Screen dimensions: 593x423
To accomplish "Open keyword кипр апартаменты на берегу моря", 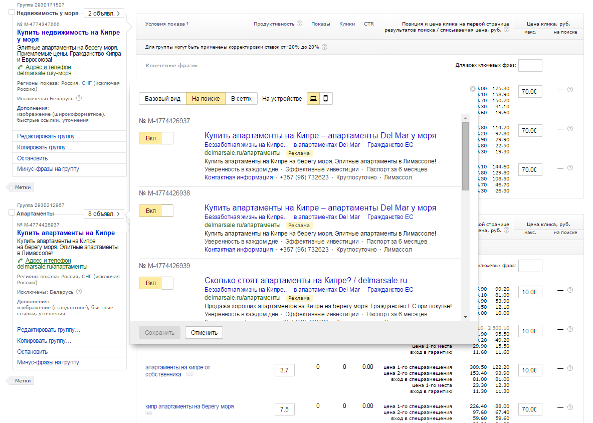I will click(189, 406).
